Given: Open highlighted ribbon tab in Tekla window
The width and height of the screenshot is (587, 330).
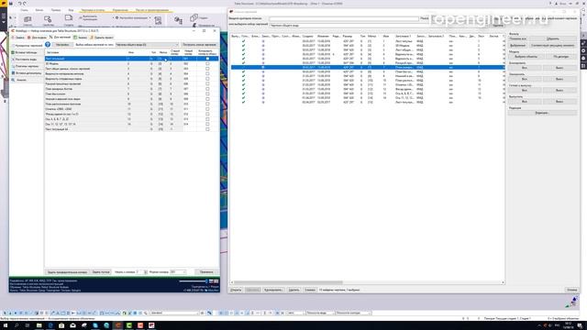Looking at the screenshot, I should coord(94,10).
